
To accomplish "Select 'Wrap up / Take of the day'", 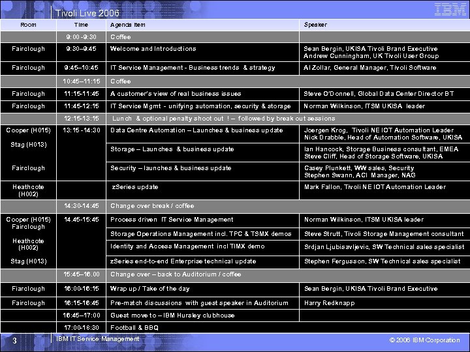I will (x=150, y=289).
